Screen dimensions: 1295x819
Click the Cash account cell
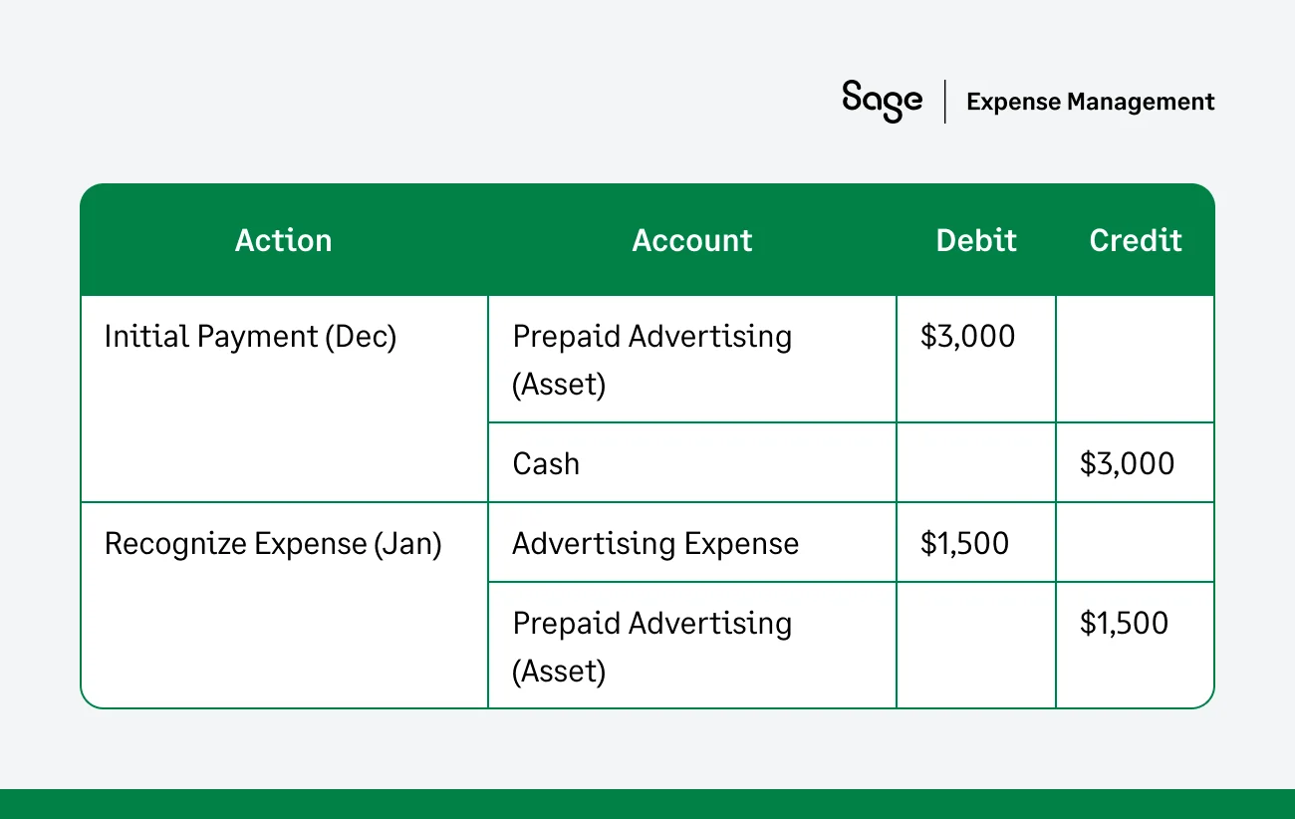click(546, 463)
